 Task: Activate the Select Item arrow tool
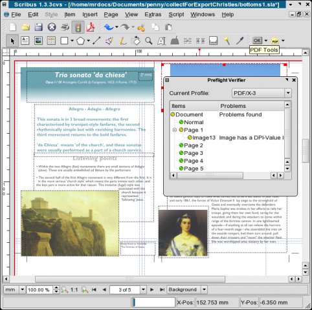coord(12,41)
